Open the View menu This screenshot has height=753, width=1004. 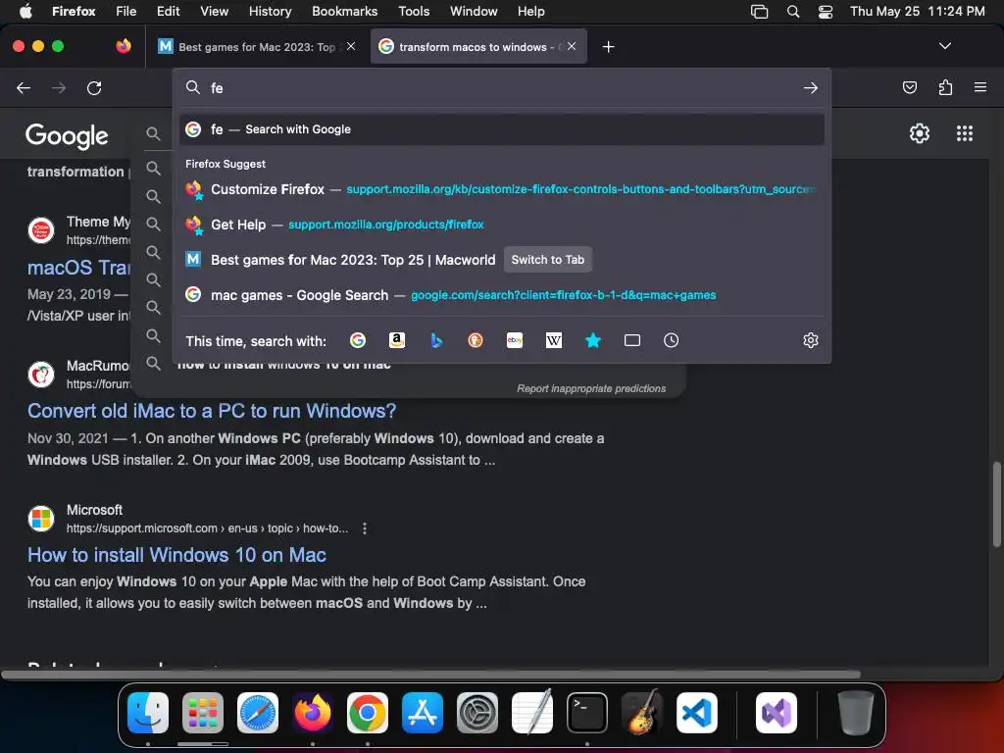214,11
